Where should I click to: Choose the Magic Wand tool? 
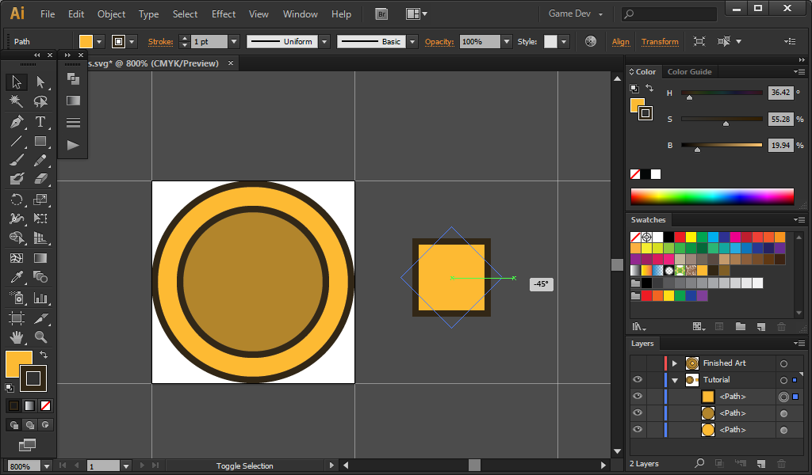coord(17,101)
